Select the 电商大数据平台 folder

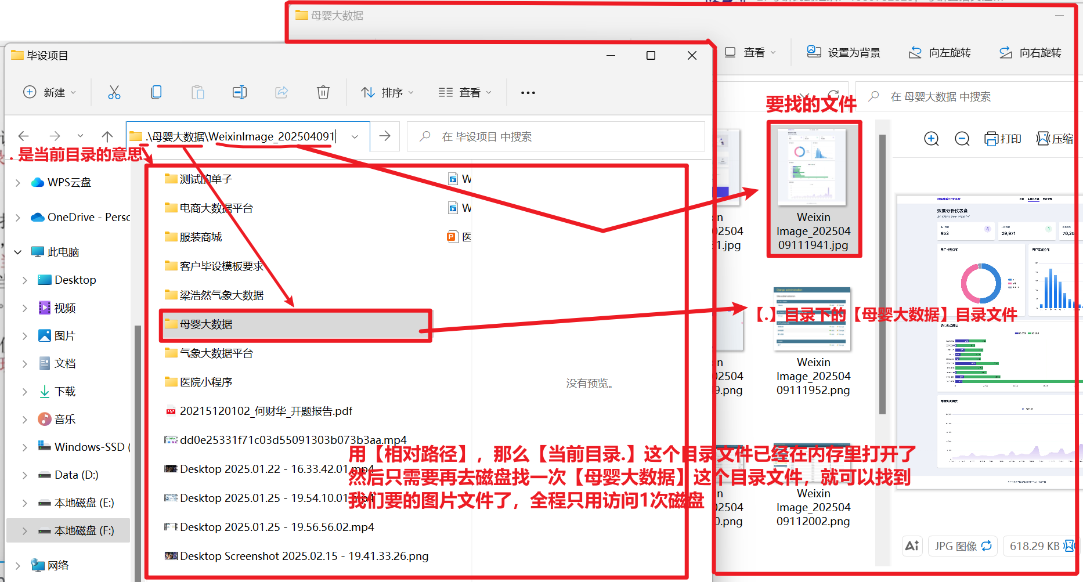click(209, 208)
